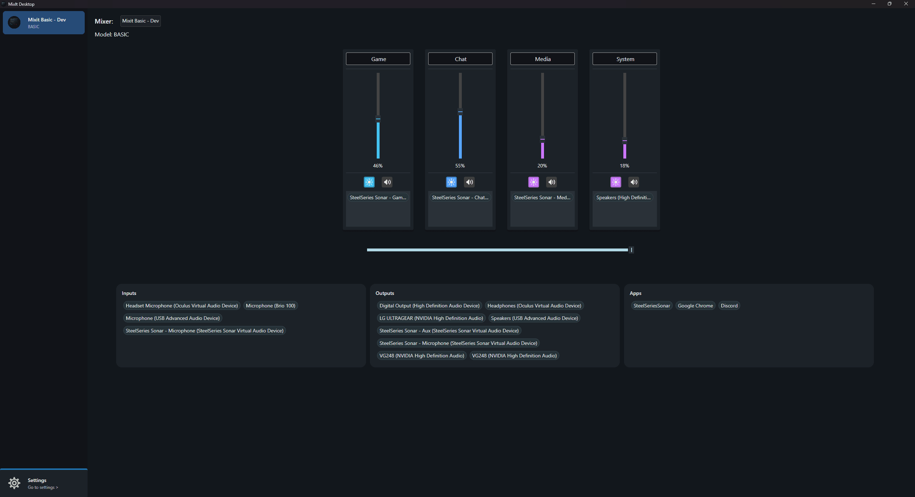
Task: Select Microphone (Brio 100) input chip
Action: click(x=270, y=306)
